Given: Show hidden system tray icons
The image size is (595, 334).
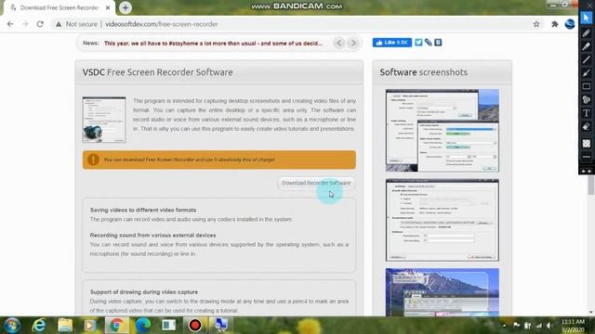Looking at the screenshot, I should [504, 326].
